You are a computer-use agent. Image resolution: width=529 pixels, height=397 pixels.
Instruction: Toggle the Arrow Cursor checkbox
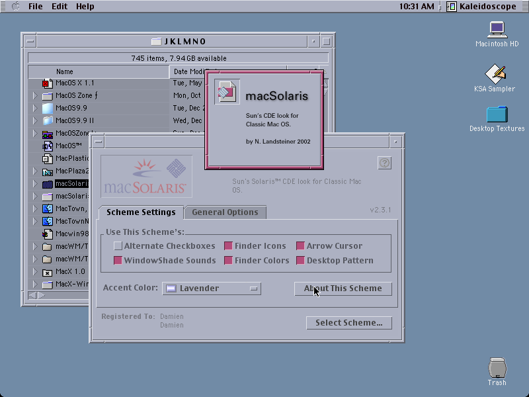pyautogui.click(x=300, y=245)
